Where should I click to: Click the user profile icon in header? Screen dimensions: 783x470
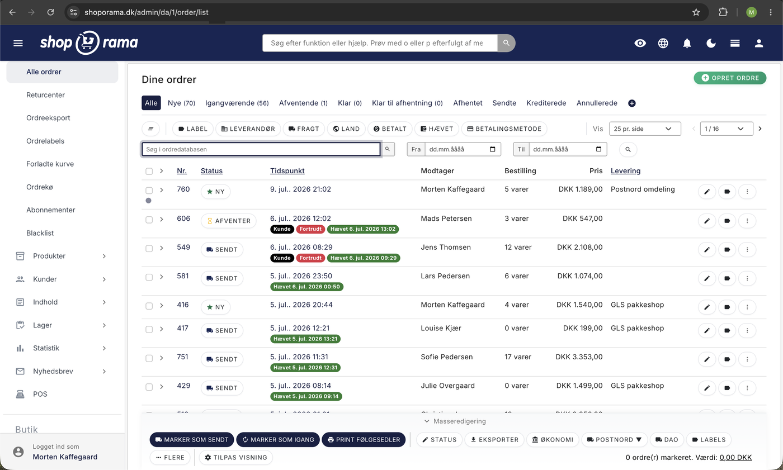point(759,43)
